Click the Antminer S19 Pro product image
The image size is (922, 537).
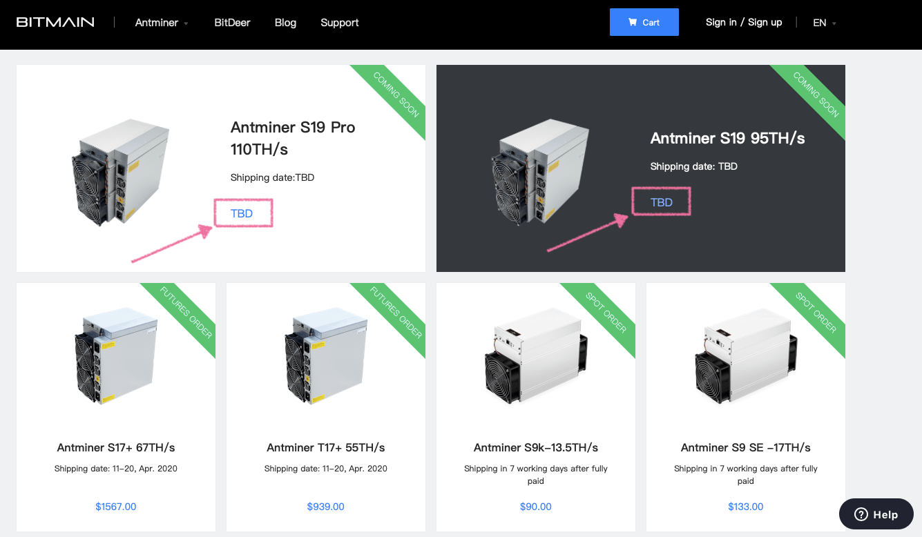[x=121, y=172]
